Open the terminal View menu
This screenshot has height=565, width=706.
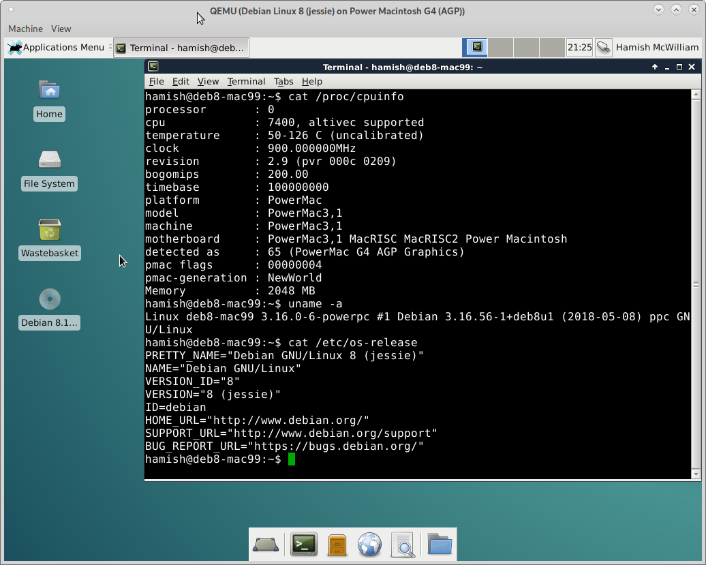(x=208, y=82)
